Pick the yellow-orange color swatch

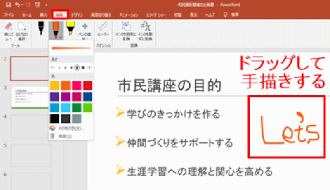[x=54, y=85]
